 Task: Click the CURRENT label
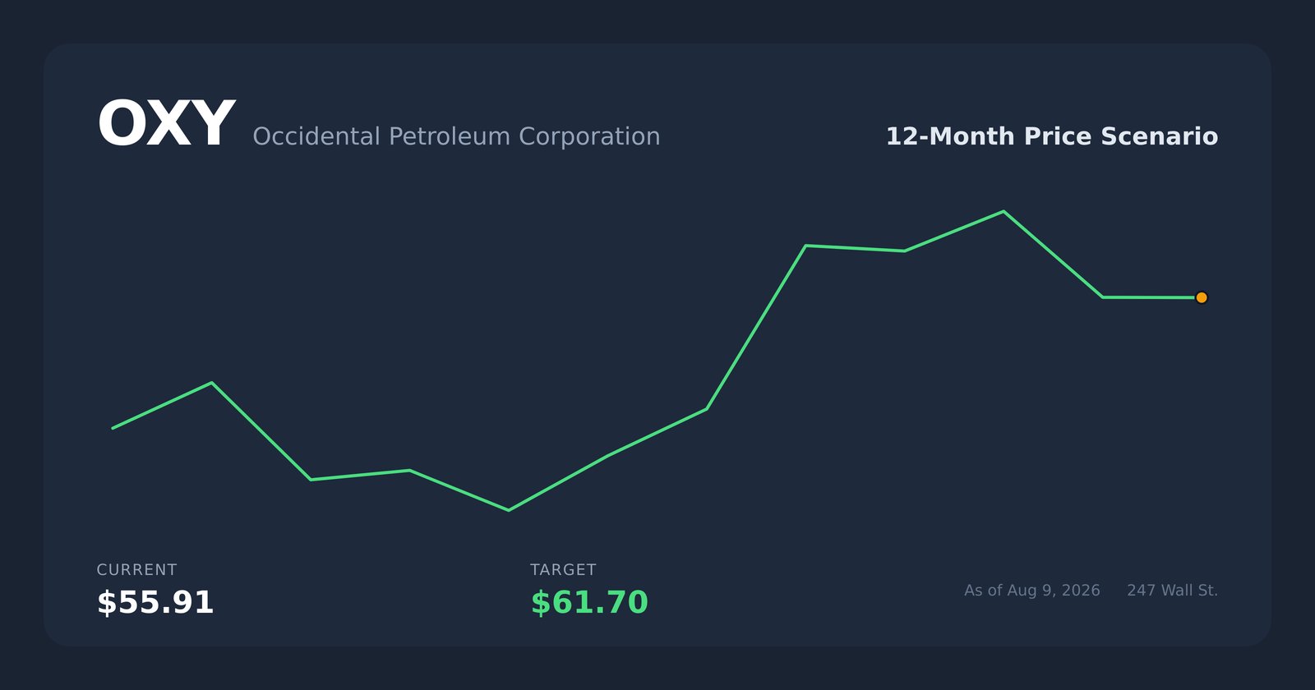coord(136,570)
